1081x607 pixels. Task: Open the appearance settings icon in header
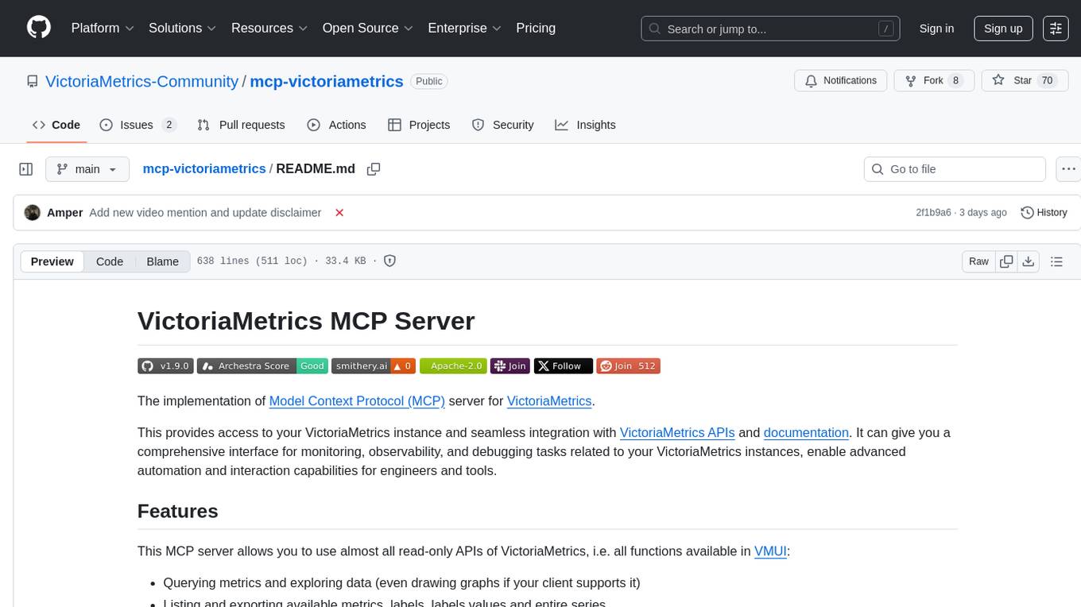click(1056, 29)
